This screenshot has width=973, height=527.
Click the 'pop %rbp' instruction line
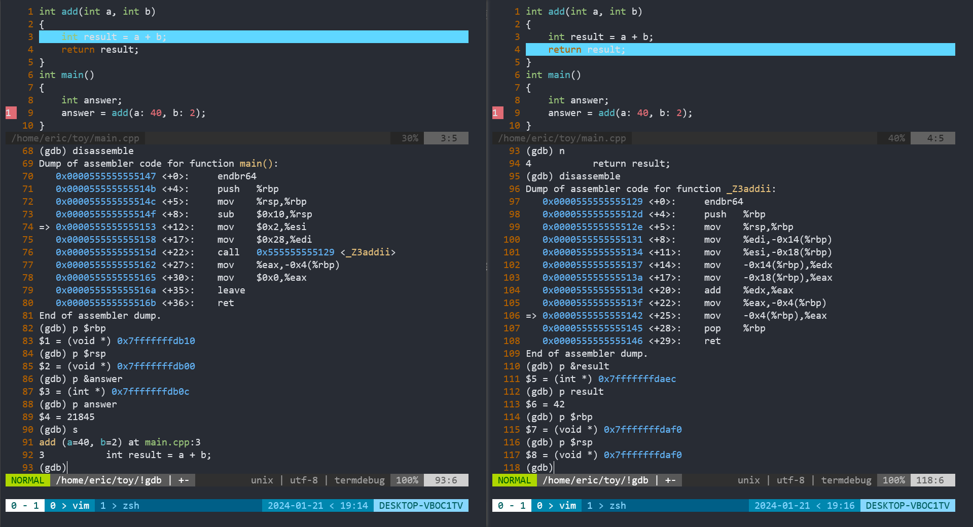(654, 328)
